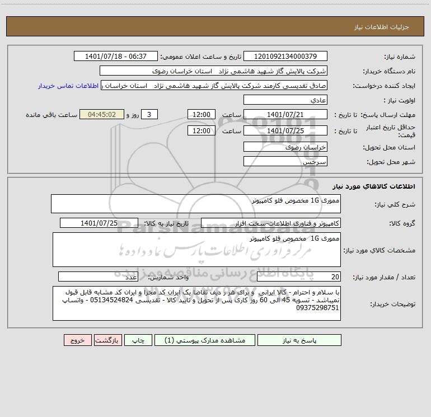
Task: Click the price validity date 1401/07/25
Action: pos(285,130)
